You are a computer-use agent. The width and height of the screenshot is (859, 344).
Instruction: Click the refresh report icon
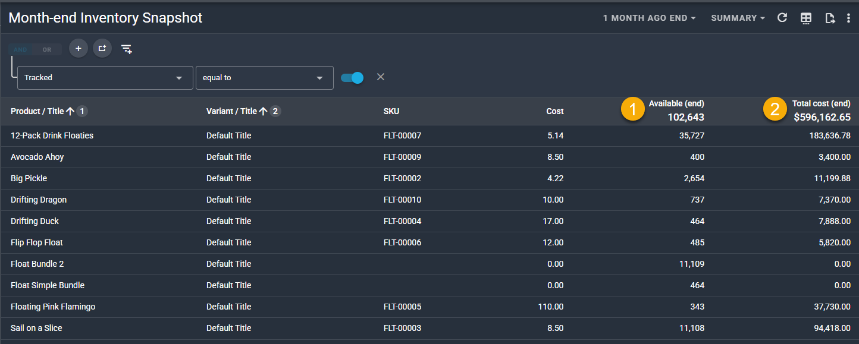(782, 18)
